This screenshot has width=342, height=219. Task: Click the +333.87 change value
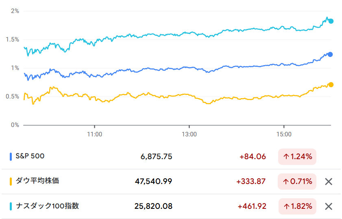point(251,182)
